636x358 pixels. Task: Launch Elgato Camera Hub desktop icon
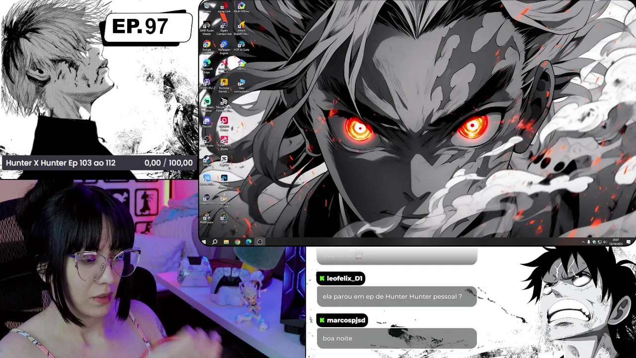click(x=224, y=28)
